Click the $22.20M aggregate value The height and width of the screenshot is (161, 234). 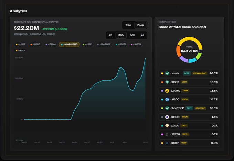coord(26,28)
